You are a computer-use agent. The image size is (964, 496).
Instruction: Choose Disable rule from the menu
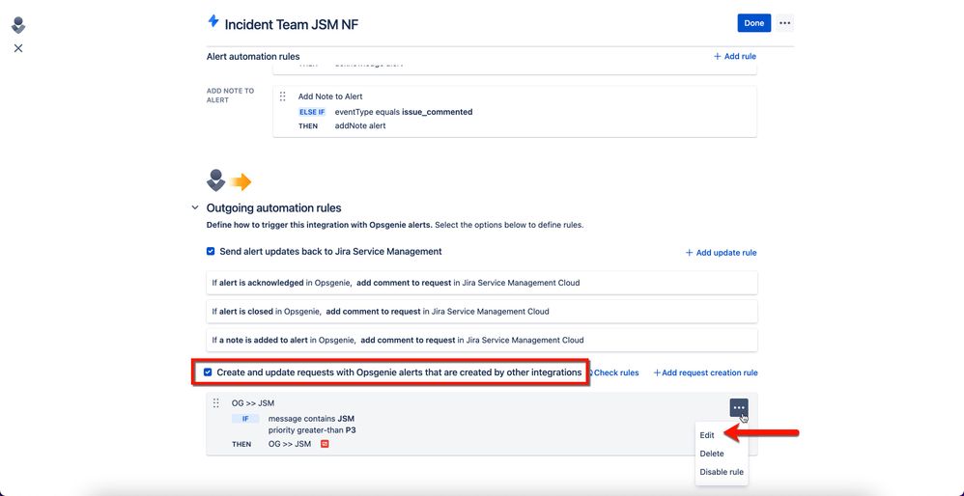click(x=722, y=472)
